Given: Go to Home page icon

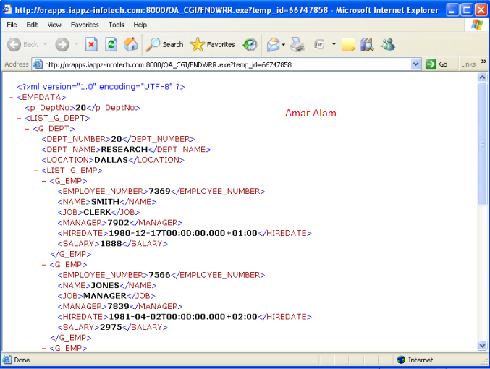Looking at the screenshot, I should [130, 44].
